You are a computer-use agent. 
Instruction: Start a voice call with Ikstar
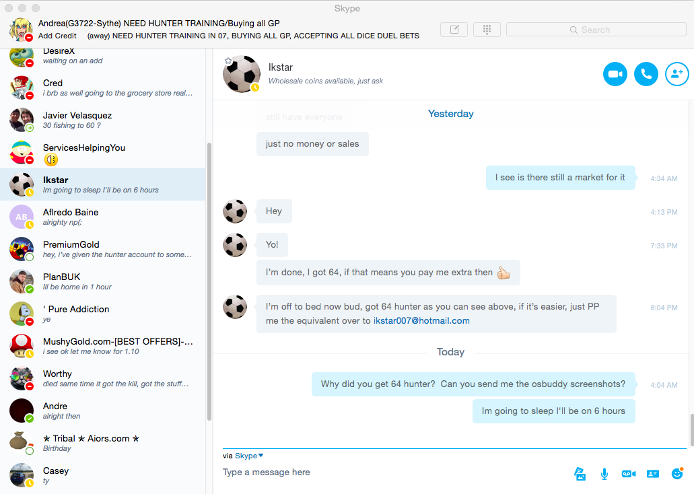pos(646,74)
